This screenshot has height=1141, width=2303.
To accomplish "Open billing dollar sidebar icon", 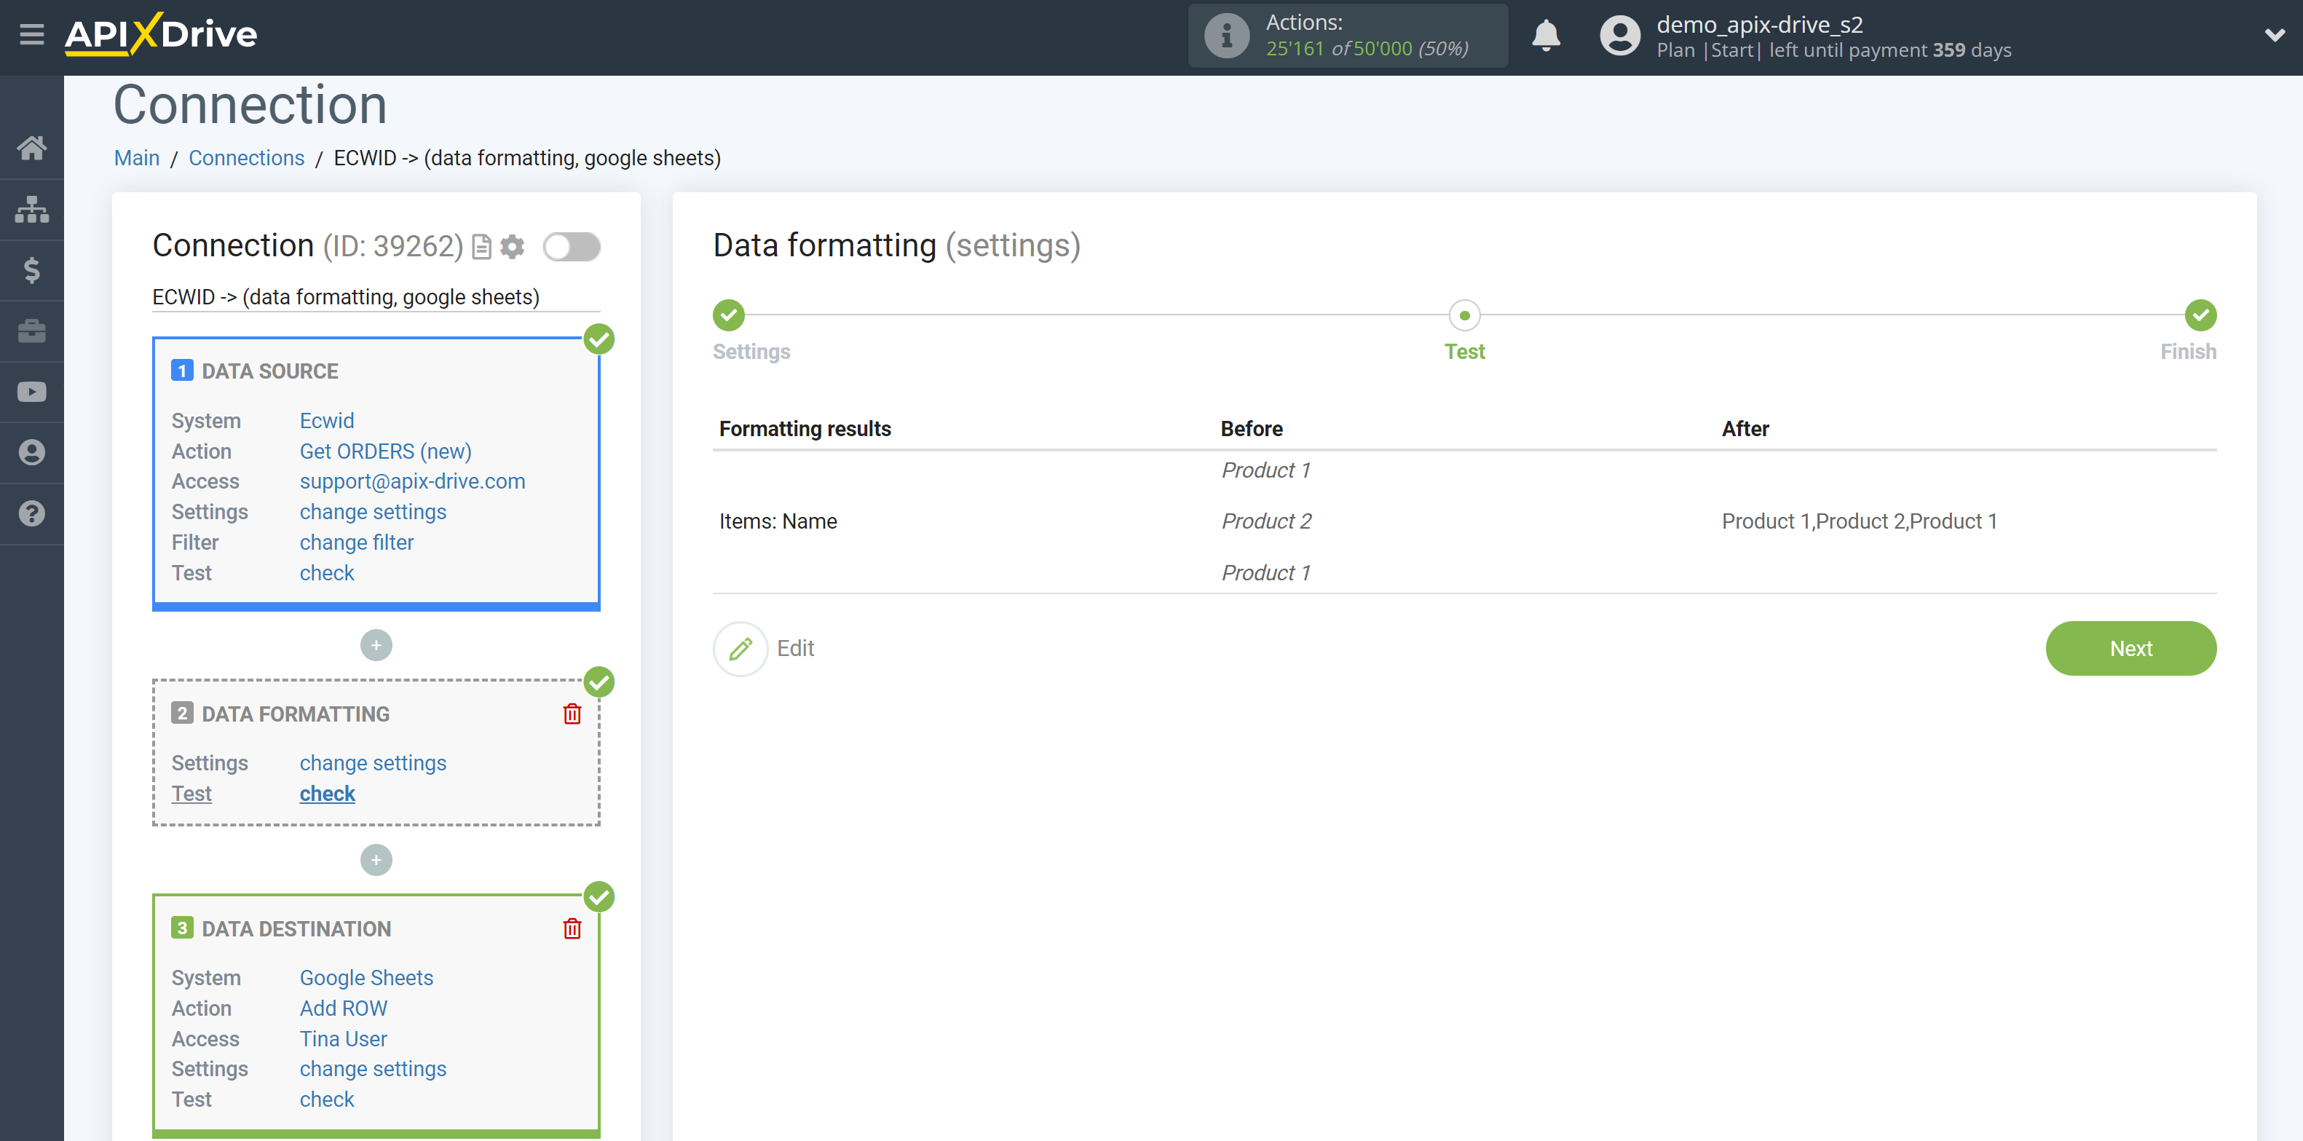I will 32,270.
